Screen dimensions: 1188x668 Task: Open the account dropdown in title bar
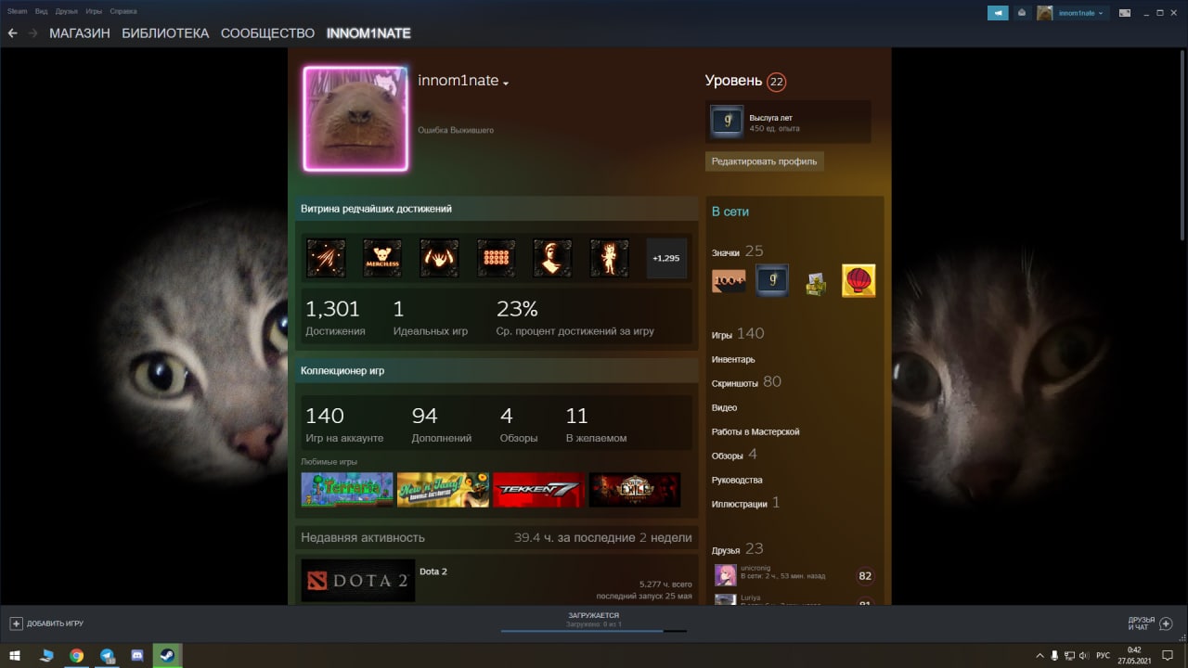pos(1080,13)
